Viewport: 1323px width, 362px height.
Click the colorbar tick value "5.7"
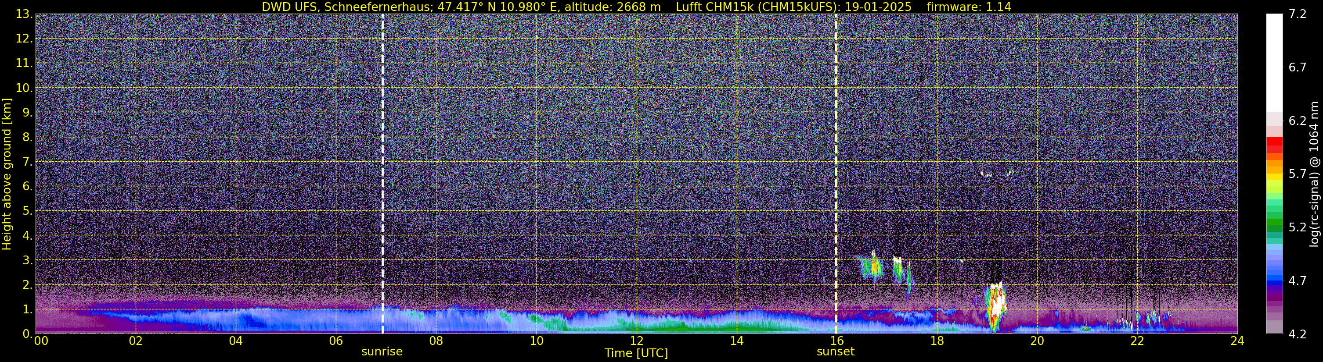[x=1298, y=174]
